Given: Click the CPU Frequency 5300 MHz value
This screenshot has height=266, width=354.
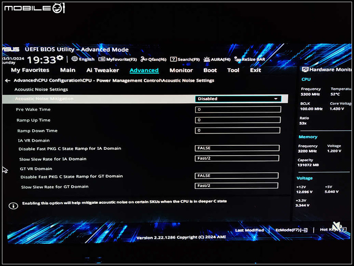Looking at the screenshot, I should [310, 94].
